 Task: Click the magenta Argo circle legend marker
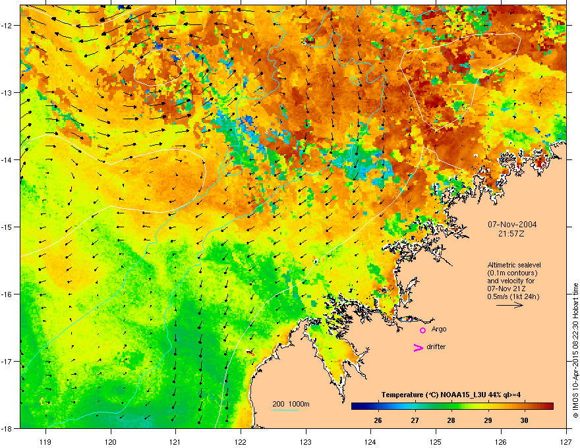(x=422, y=330)
